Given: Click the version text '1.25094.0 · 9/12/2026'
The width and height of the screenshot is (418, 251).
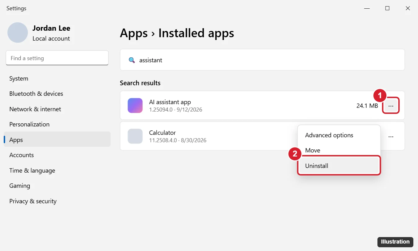Looking at the screenshot, I should click(176, 110).
